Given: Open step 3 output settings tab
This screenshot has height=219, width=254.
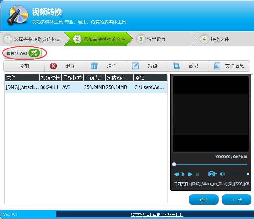Looking at the screenshot, I should (162, 39).
